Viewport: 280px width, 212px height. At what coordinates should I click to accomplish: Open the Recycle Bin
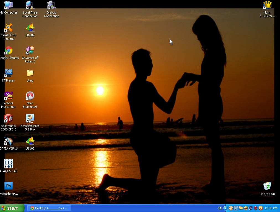click(267, 186)
